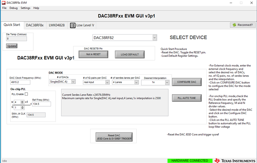Viewport: 257px width, 163px height.
Task: Click the Update die temperature button
Action: (x=12, y=46)
